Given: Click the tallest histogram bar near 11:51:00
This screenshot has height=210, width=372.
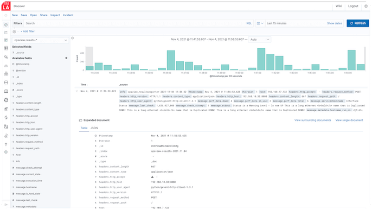Looking at the screenshot, I should [261, 59].
